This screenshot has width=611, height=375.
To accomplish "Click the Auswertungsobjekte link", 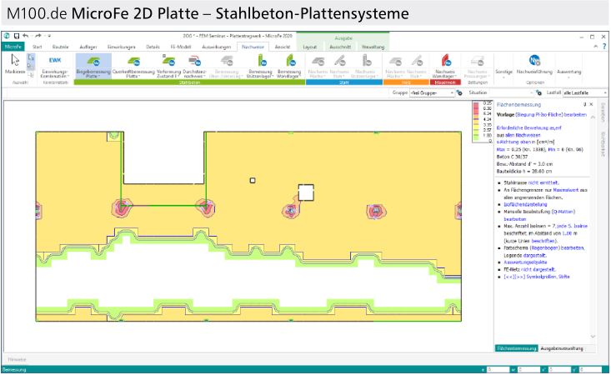I will tap(525, 262).
